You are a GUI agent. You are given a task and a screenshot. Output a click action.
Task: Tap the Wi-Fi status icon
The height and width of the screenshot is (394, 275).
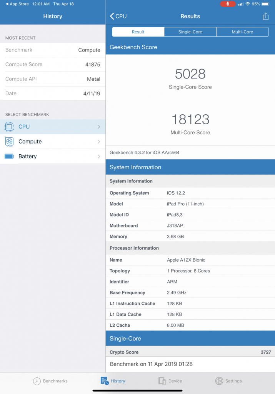click(x=248, y=4)
